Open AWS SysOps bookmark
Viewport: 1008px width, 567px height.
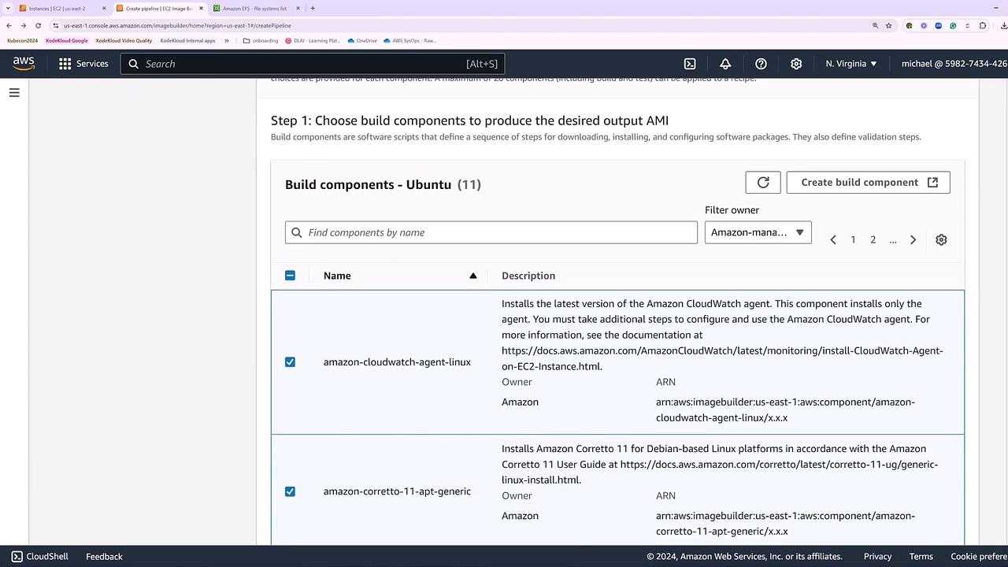point(409,40)
